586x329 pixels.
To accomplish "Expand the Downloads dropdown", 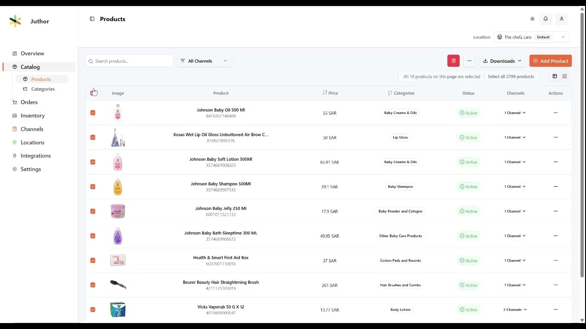I will 502,61.
